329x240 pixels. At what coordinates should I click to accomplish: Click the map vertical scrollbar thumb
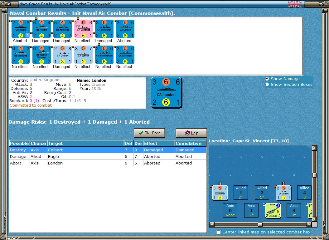pyautogui.click(x=314, y=175)
